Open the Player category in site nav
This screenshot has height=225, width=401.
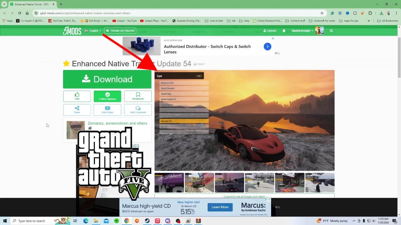tap(228, 32)
